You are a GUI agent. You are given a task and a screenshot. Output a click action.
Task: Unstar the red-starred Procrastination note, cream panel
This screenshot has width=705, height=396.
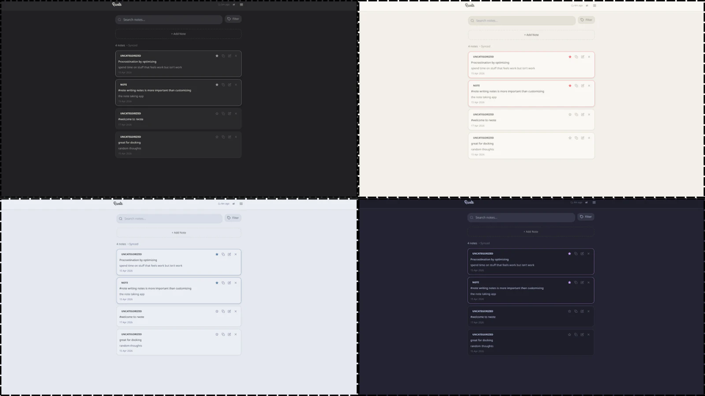click(570, 57)
